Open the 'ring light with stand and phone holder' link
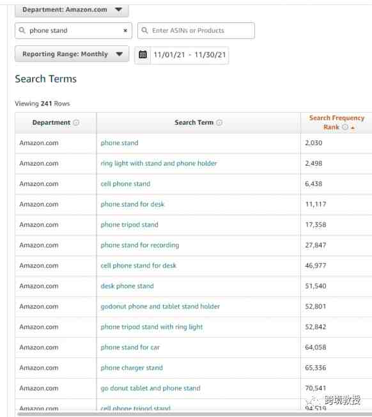Image resolution: width=372 pixels, height=417 pixels. [x=159, y=163]
